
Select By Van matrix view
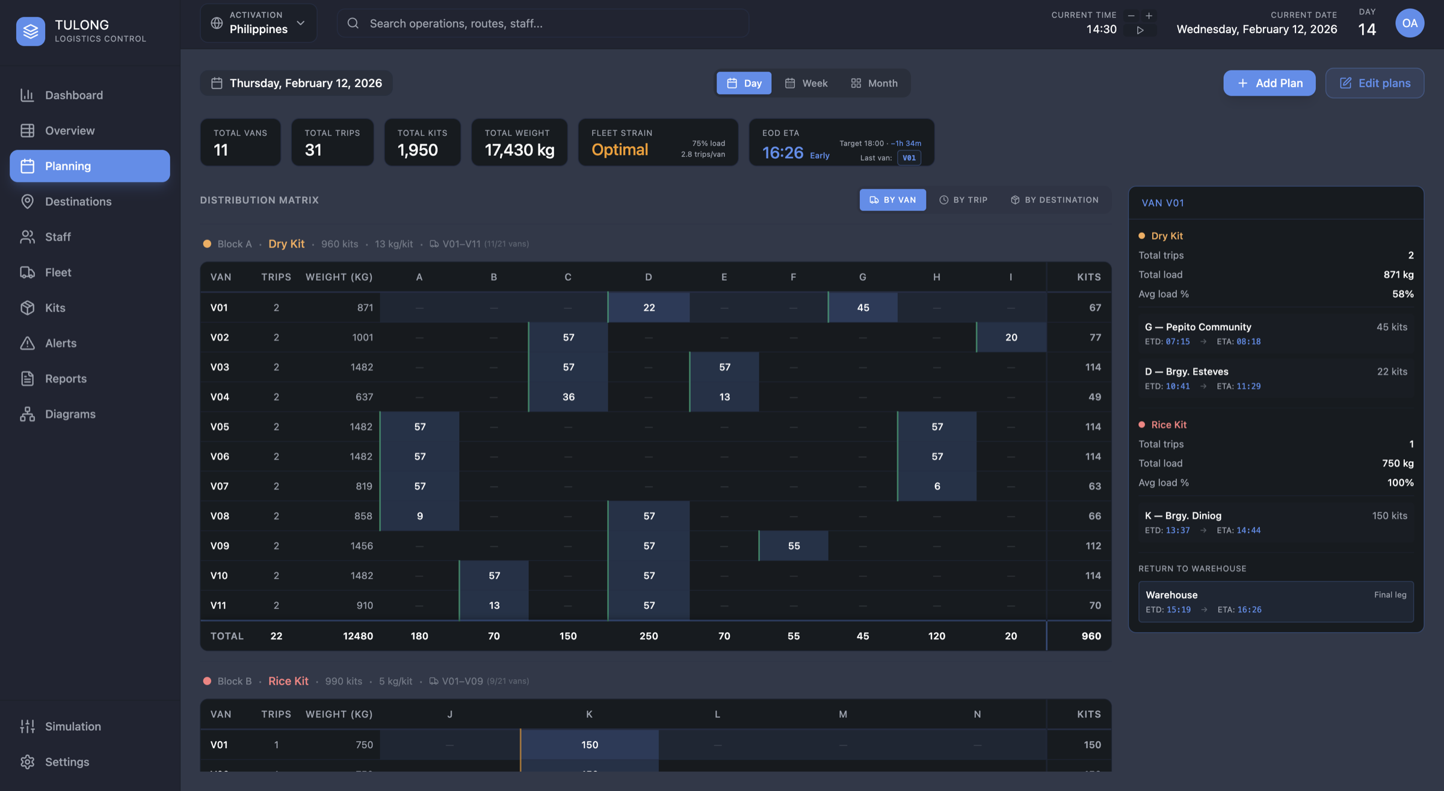tap(892, 200)
